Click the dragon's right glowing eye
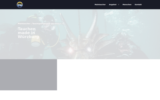The height and width of the screenshot is (100, 160). [89, 49]
